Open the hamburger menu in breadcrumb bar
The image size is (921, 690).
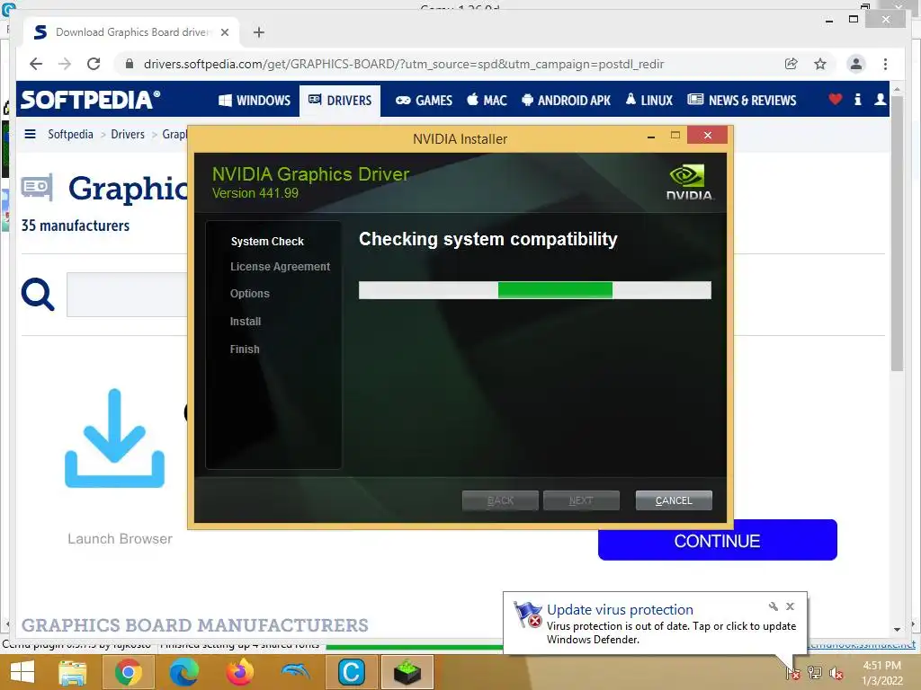tap(30, 134)
